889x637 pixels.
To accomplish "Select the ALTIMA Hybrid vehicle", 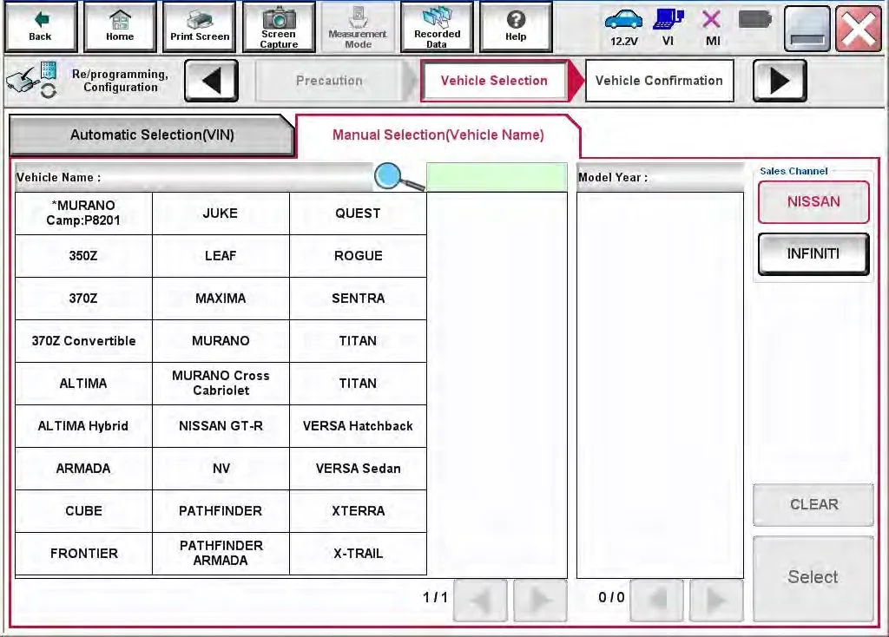I will (83, 425).
